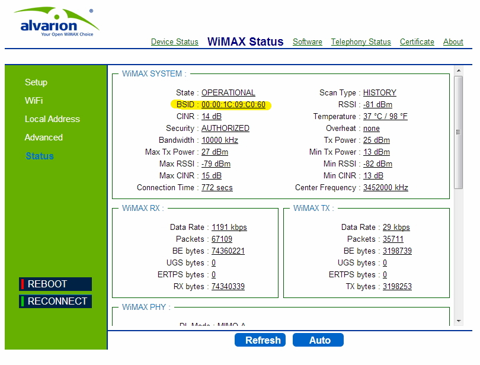Select Status in the sidebar
Image resolution: width=480 pixels, height=365 pixels.
click(40, 156)
